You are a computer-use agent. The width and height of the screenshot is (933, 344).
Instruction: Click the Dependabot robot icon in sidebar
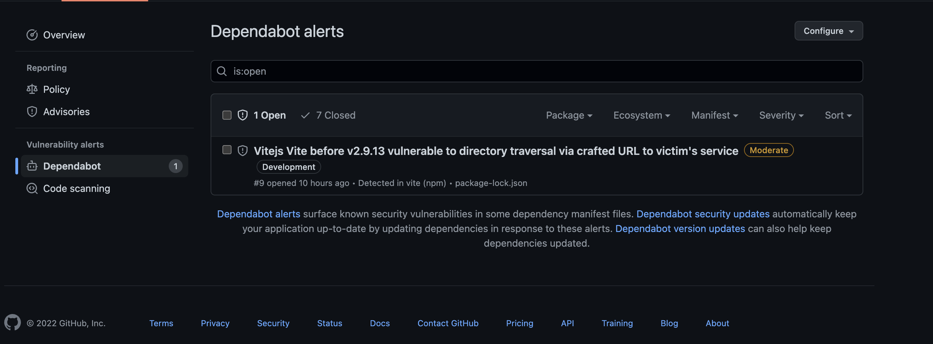click(x=32, y=166)
